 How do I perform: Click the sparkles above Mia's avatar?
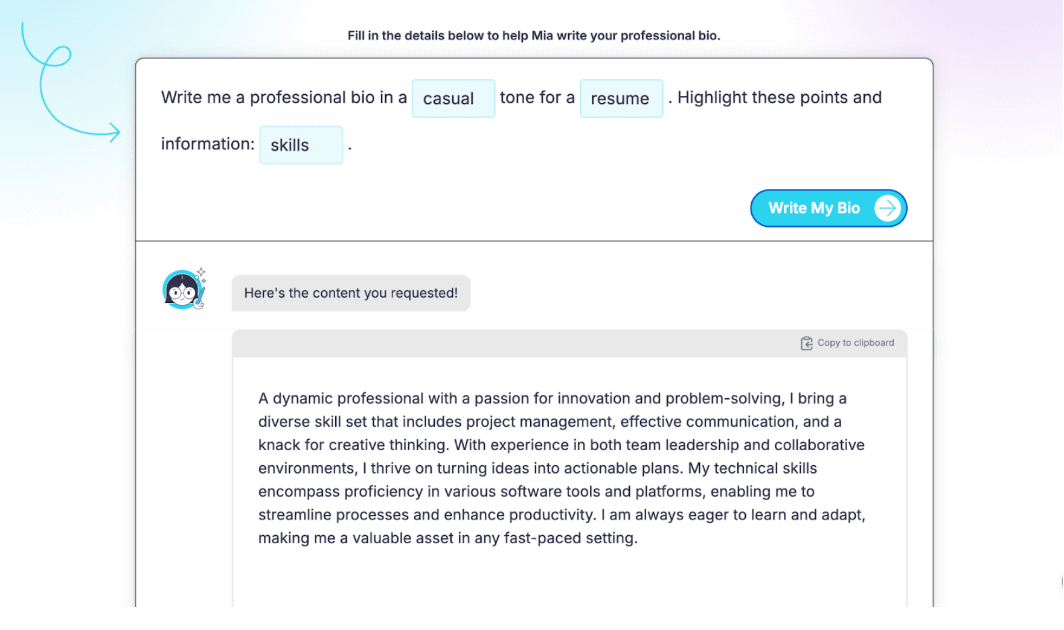(x=201, y=272)
